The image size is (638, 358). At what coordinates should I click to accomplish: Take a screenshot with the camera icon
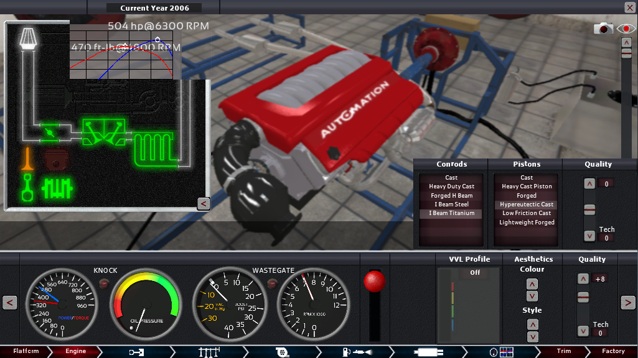[x=603, y=29]
